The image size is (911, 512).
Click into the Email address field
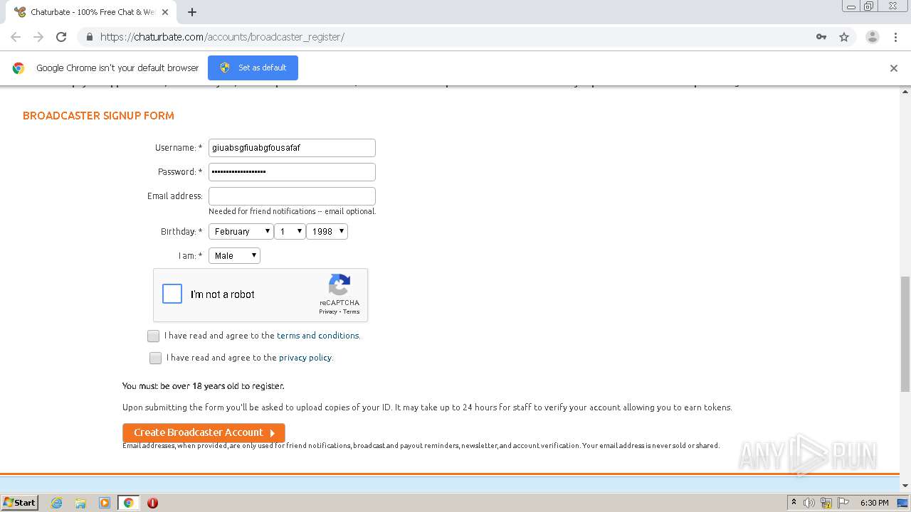tap(292, 196)
